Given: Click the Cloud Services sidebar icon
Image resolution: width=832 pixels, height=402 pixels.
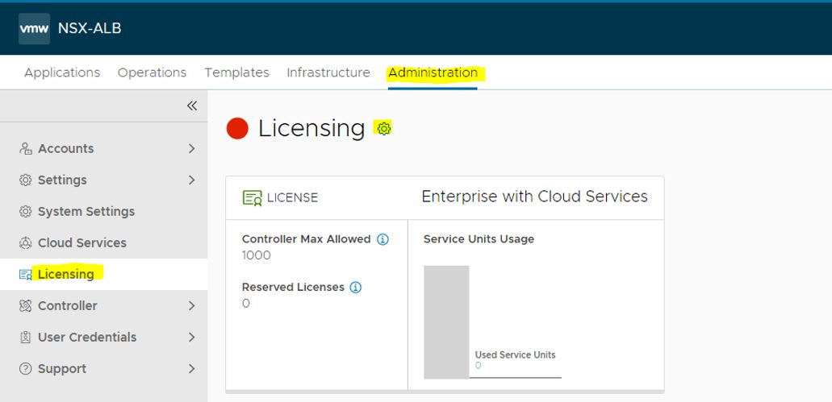Looking at the screenshot, I should point(26,242).
